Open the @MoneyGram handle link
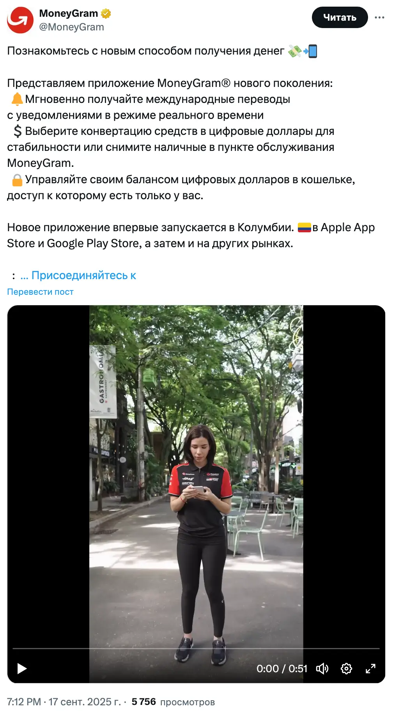Screen dimensions: 393x717 [72, 27]
